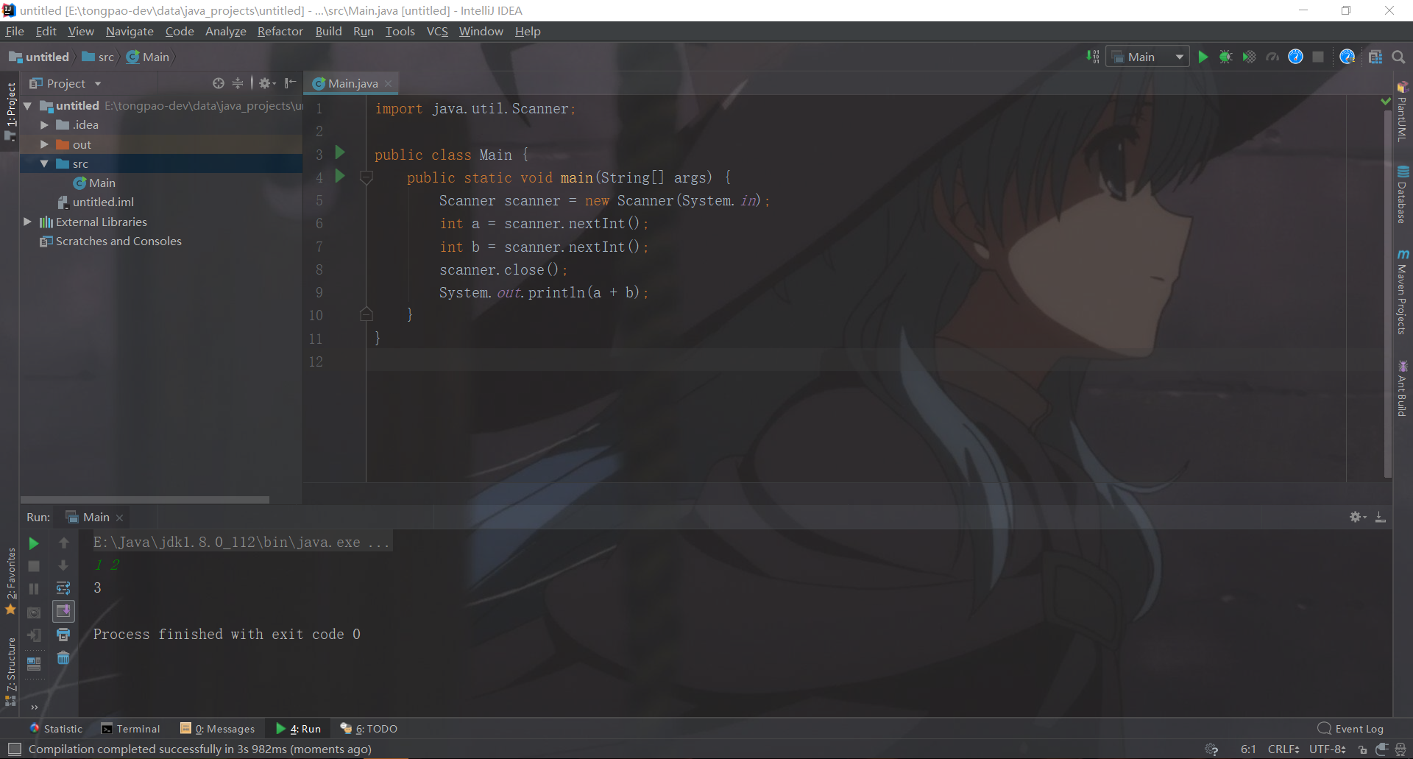Click the Run panel stop square icon
The width and height of the screenshot is (1413, 759).
(x=34, y=566)
